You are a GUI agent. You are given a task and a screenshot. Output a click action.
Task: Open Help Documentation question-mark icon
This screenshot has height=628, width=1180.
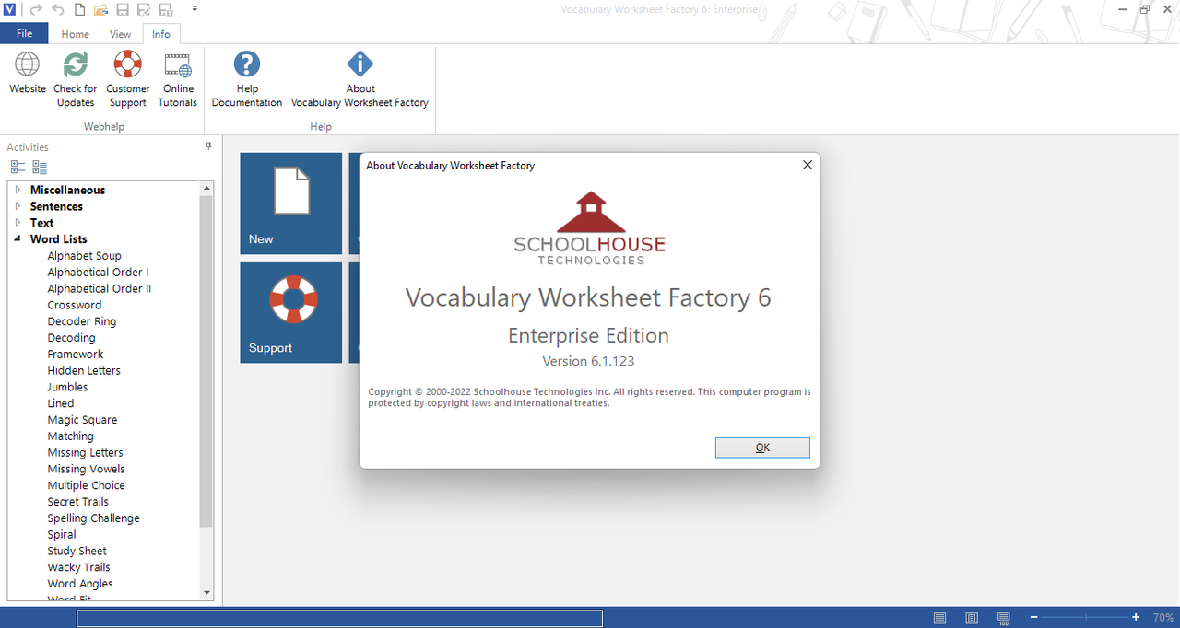[x=247, y=79]
